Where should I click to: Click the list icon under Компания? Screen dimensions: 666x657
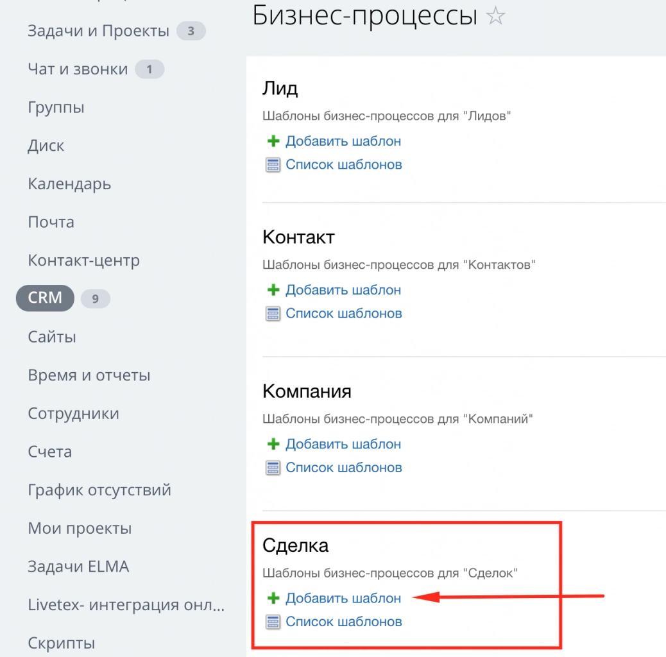[x=273, y=467]
